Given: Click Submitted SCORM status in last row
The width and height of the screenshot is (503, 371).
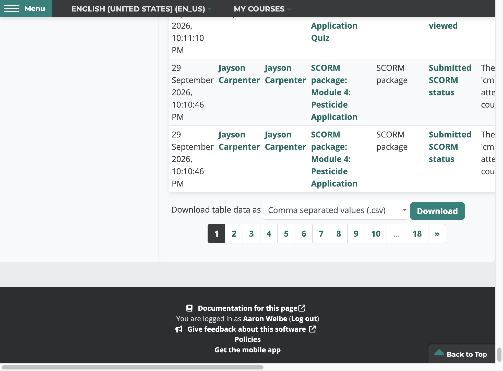Looking at the screenshot, I should tap(450, 147).
